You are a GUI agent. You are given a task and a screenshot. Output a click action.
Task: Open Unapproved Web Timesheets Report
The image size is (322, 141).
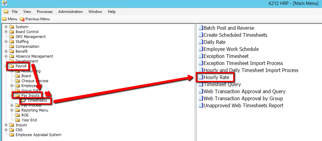(243, 105)
